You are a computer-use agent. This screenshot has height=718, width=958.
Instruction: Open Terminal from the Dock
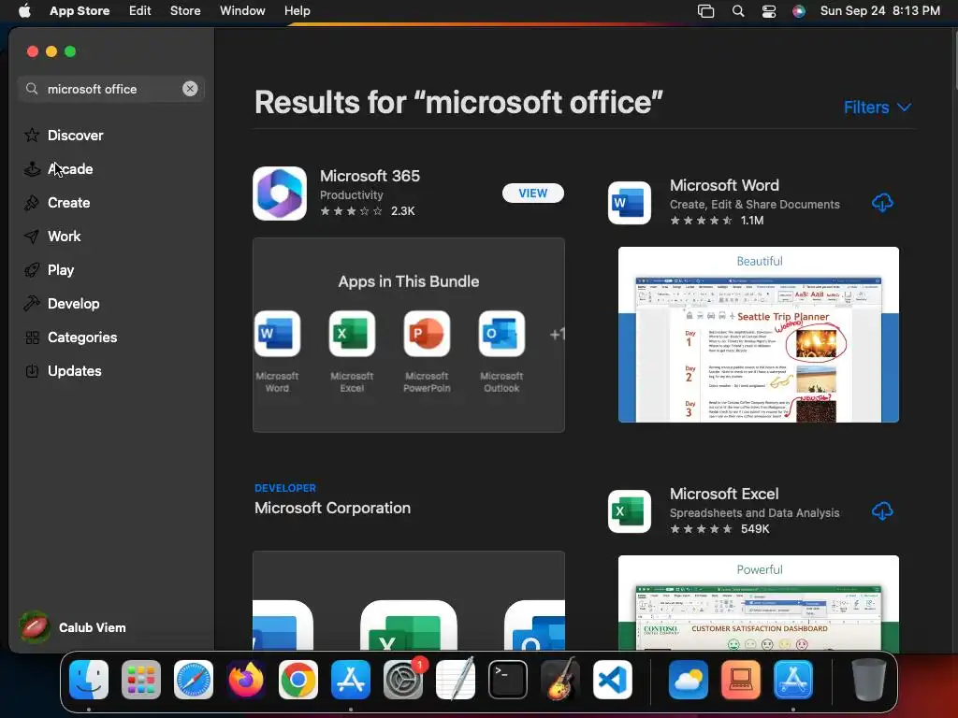point(508,680)
